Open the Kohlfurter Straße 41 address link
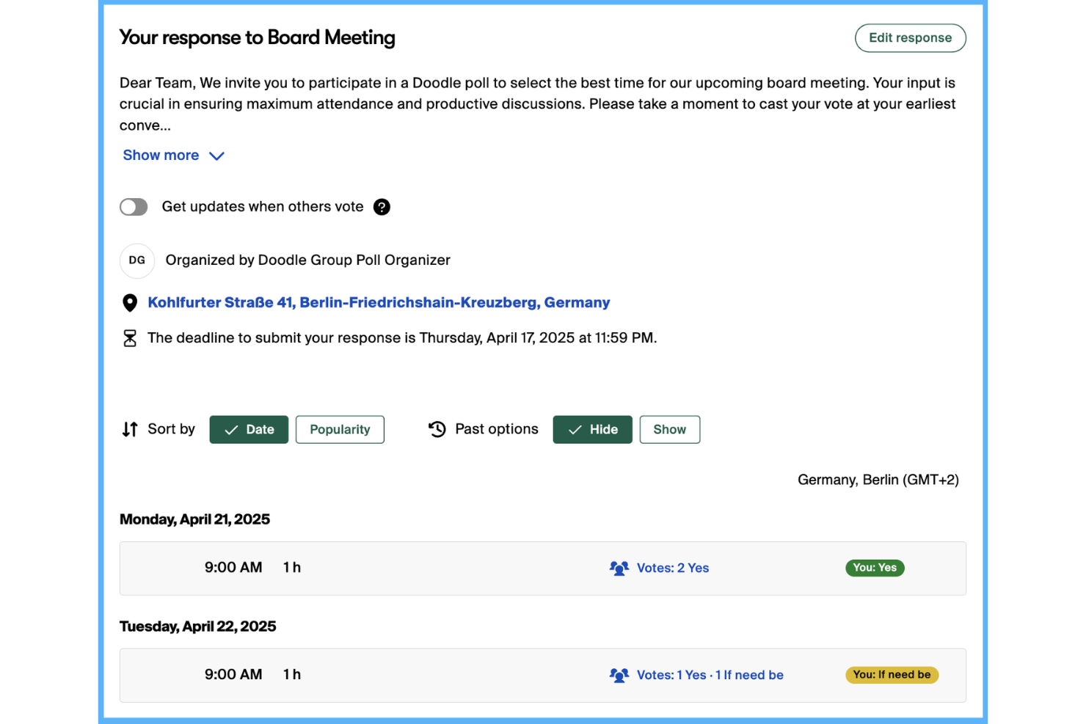The width and height of the screenshot is (1086, 724). pos(379,303)
